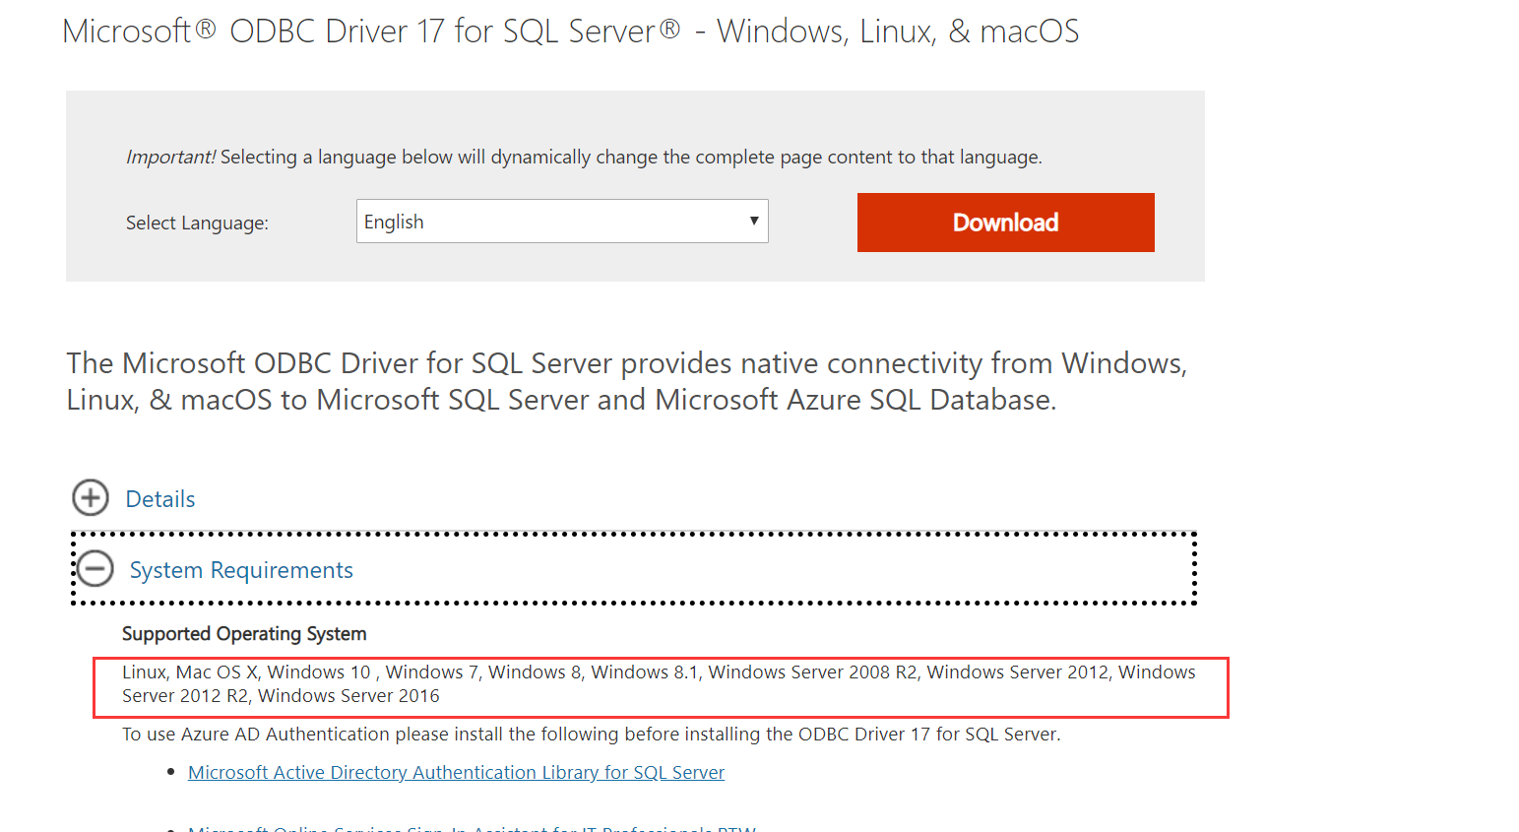The width and height of the screenshot is (1519, 832).
Task: Open the Microsoft Active Directory Authentication Library link
Action: click(x=456, y=772)
